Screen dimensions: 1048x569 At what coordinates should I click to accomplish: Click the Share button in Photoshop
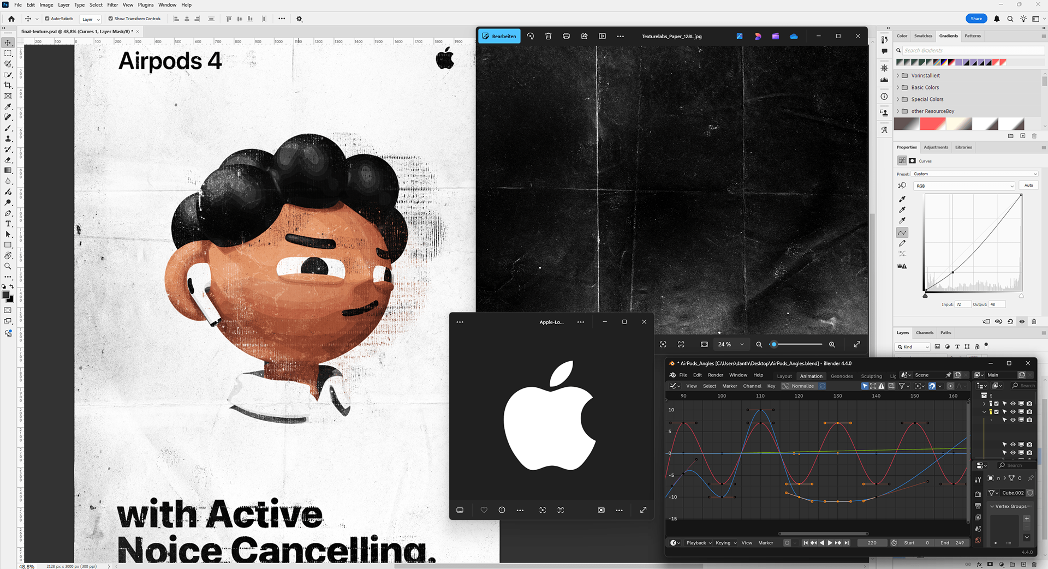click(x=976, y=19)
